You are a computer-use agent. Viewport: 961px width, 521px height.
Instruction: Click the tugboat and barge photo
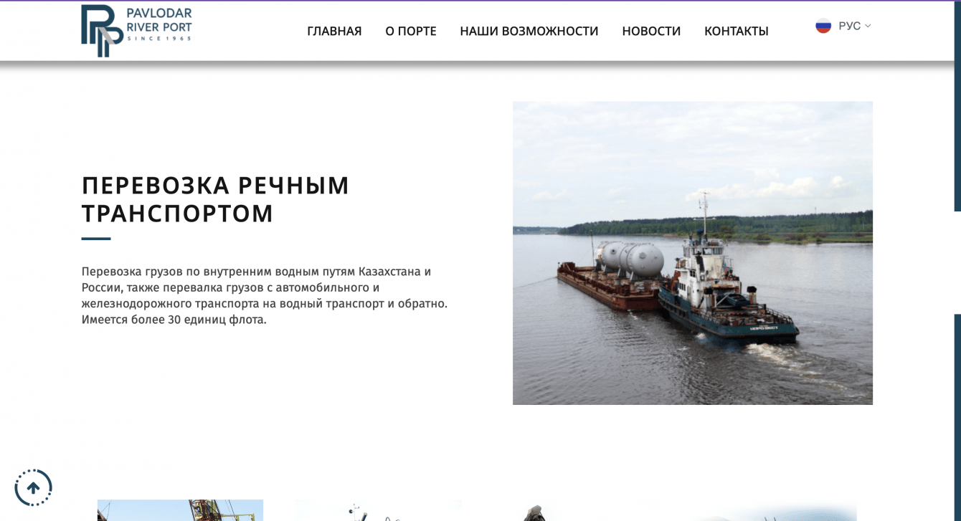pyautogui.click(x=693, y=253)
